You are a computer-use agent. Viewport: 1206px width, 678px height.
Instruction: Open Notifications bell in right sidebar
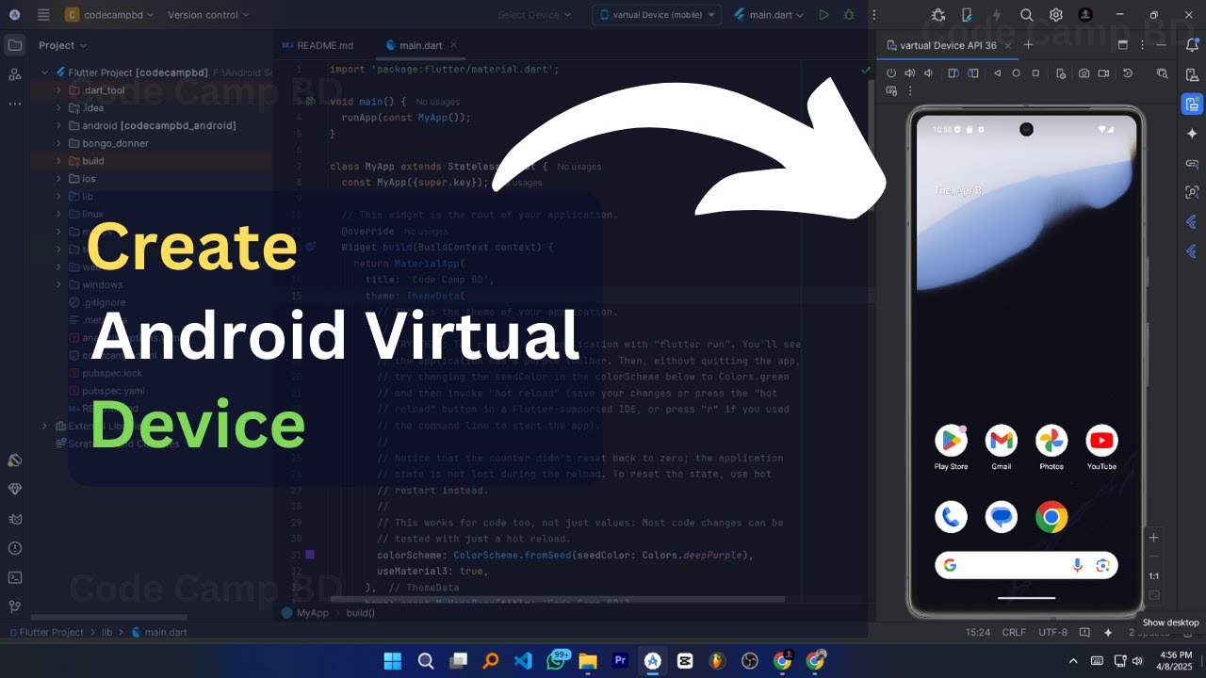click(1192, 44)
